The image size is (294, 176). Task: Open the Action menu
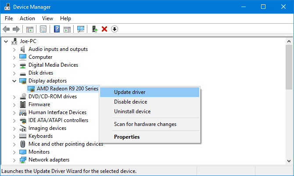click(27, 18)
